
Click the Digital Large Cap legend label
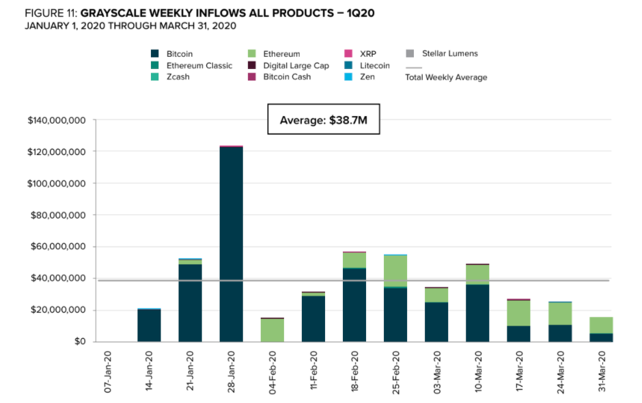click(x=296, y=66)
